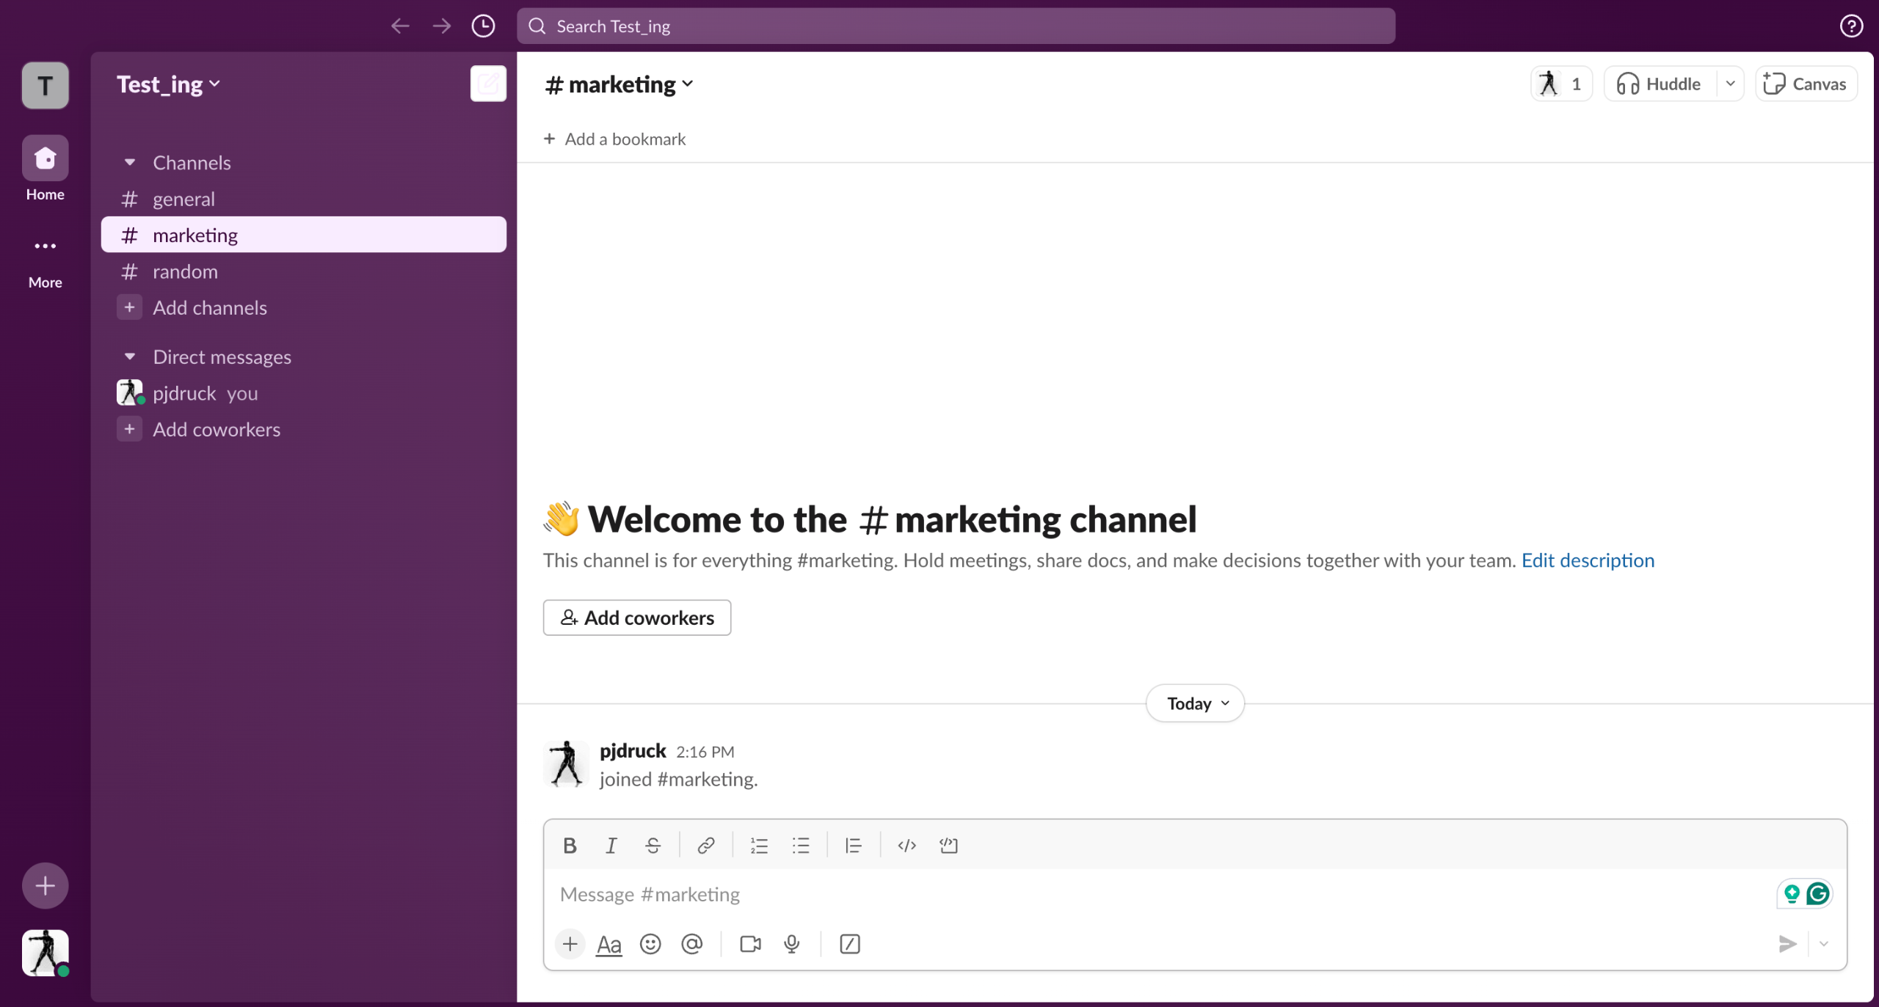The image size is (1879, 1007).
Task: Start a bulleted list
Action: click(801, 846)
